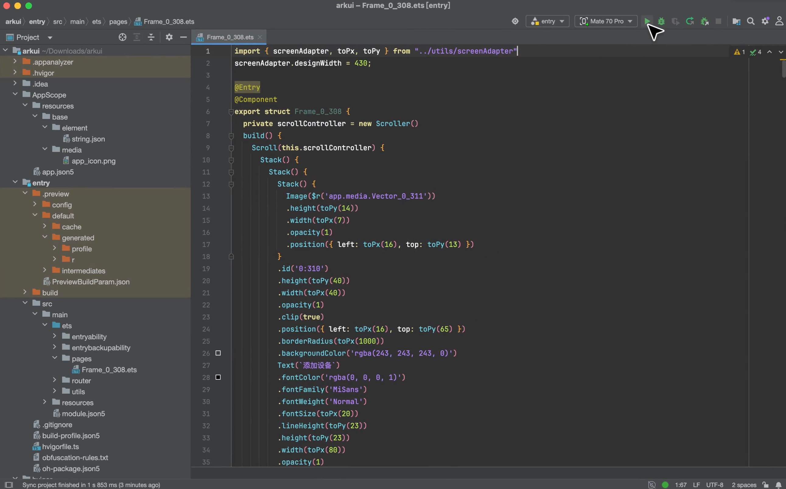This screenshot has width=786, height=489.
Task: Click the pages breadcrumb item
Action: [118, 22]
